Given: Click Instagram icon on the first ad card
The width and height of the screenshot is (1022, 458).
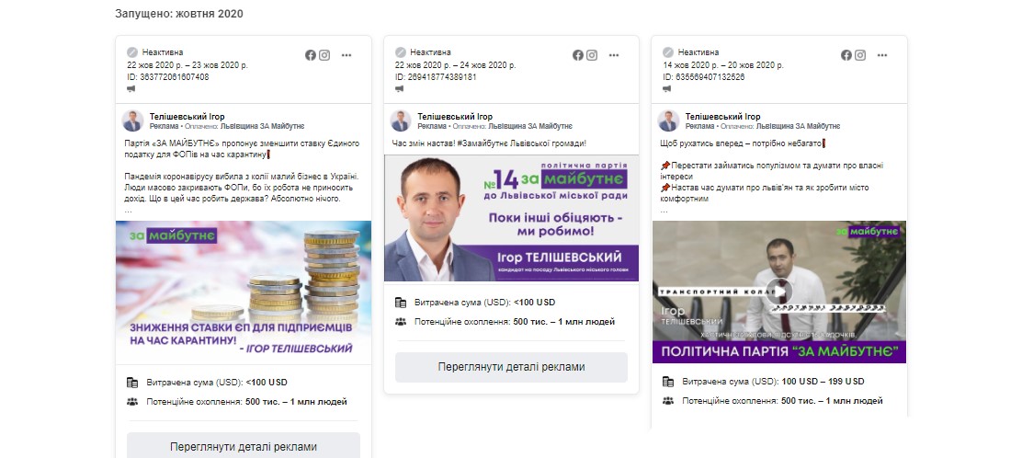Looking at the screenshot, I should click(x=324, y=55).
